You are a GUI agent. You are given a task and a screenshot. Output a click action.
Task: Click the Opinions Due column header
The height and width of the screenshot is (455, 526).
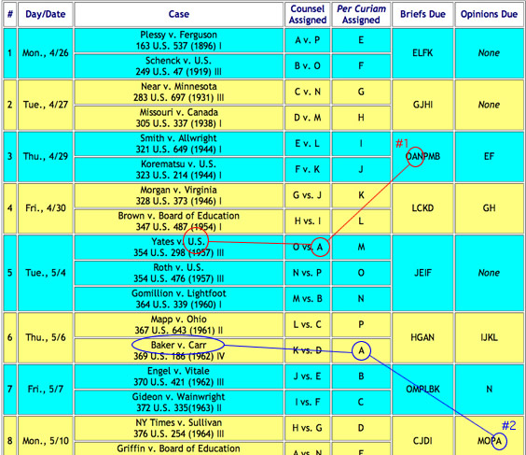click(489, 14)
